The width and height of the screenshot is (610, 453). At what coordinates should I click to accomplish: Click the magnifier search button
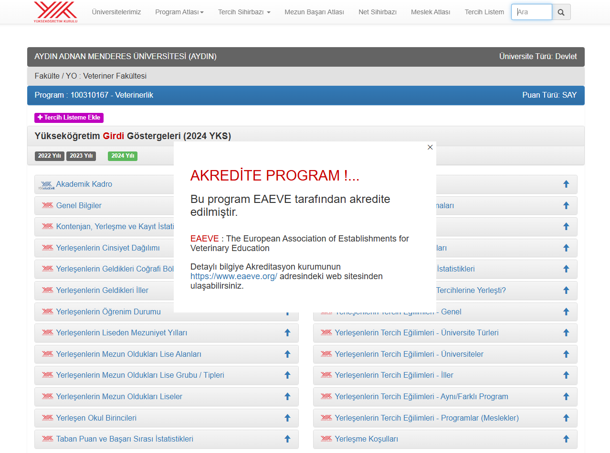[x=561, y=12]
